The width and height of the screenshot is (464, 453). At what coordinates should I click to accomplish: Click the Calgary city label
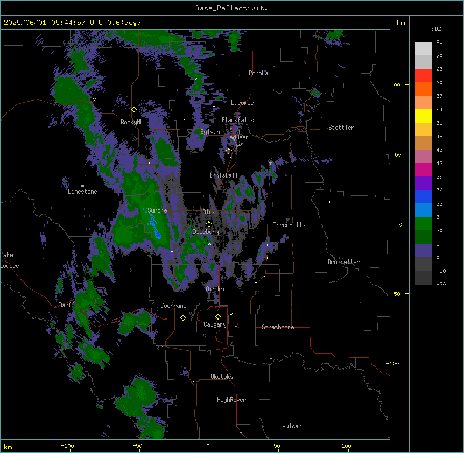point(215,324)
